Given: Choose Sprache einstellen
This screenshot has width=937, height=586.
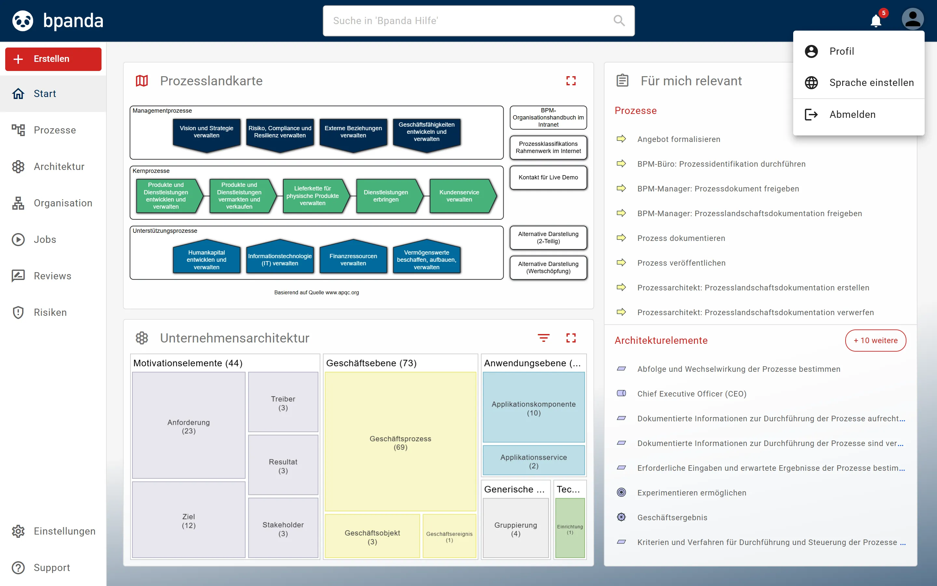Looking at the screenshot, I should pos(858,83).
